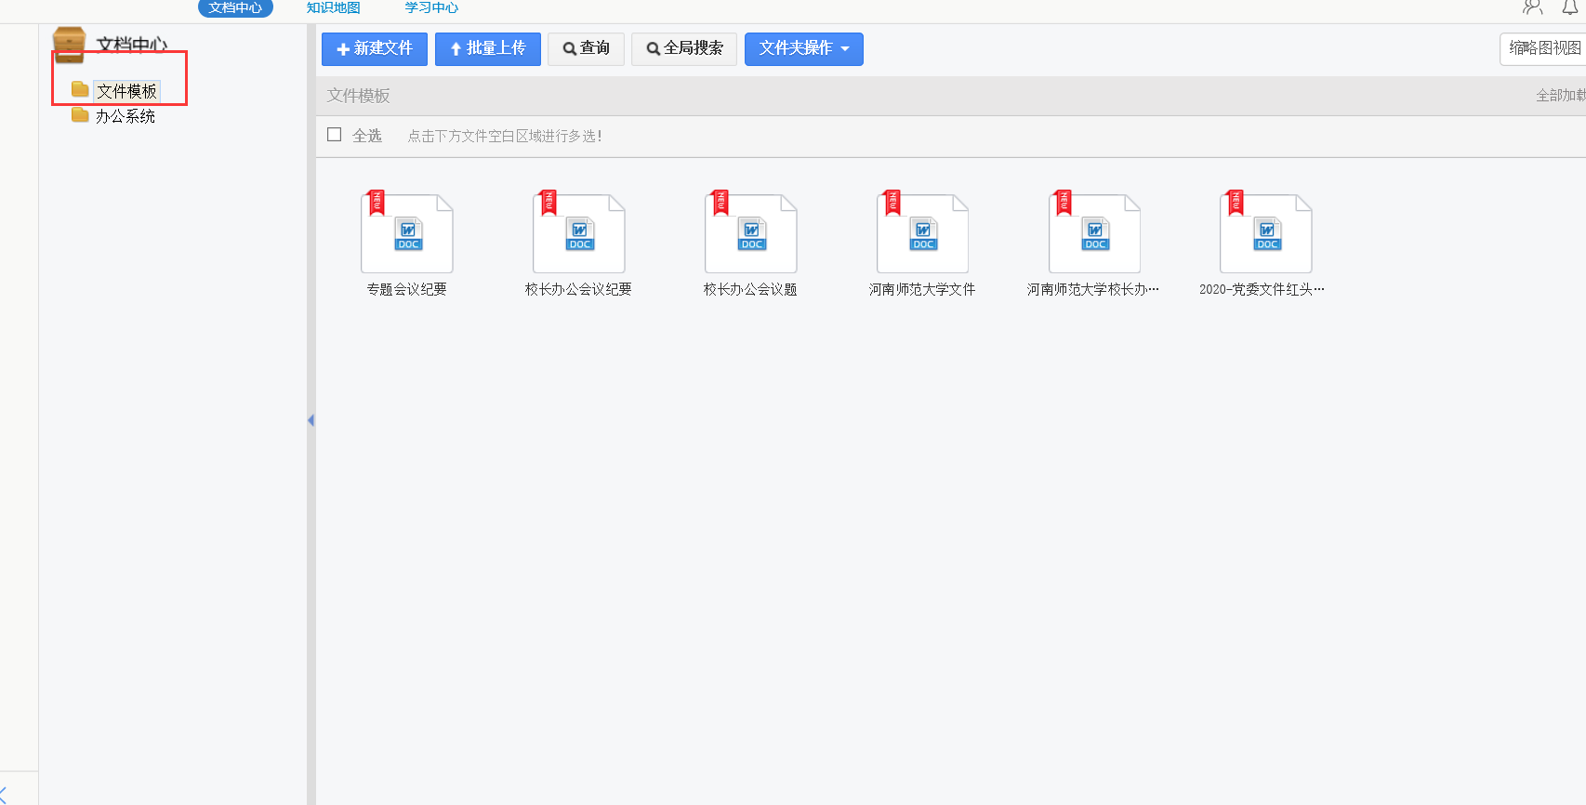Click the user profile icon
The height and width of the screenshot is (805, 1586).
click(1532, 7)
